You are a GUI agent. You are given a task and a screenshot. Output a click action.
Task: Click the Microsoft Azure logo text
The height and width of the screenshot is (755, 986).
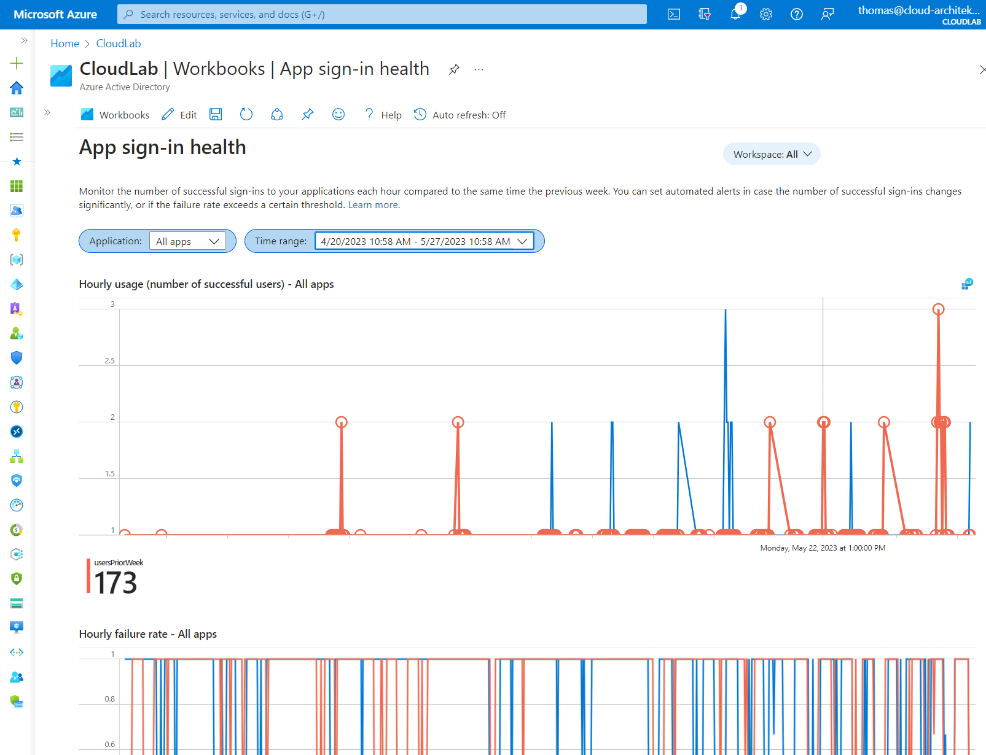[55, 14]
